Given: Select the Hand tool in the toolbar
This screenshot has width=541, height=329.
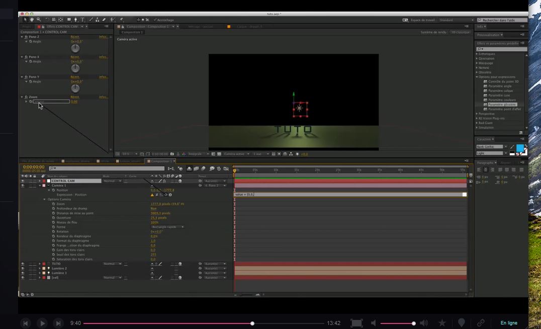Looking at the screenshot, I should pyautogui.click(x=32, y=20).
